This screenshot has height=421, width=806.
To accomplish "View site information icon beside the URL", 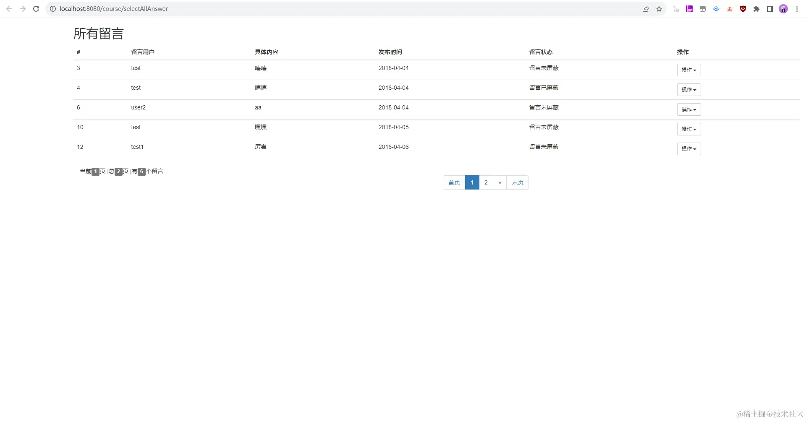I will (53, 9).
